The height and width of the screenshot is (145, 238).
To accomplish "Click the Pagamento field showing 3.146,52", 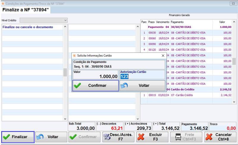I will (195, 127).
